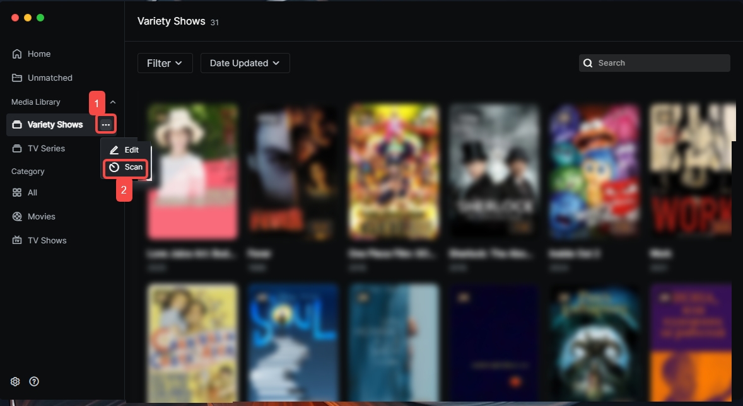Open the Soul movie poster
Viewport: 743px width, 406px height.
(293, 340)
